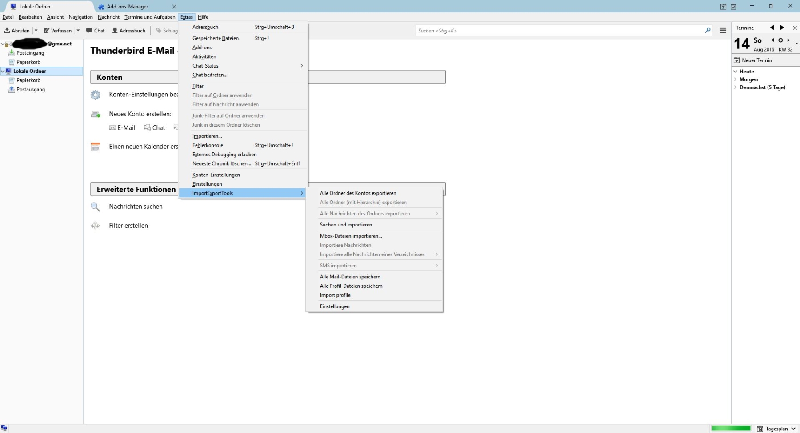Open the Bearbeiten menu
The height and width of the screenshot is (433, 800).
[30, 17]
